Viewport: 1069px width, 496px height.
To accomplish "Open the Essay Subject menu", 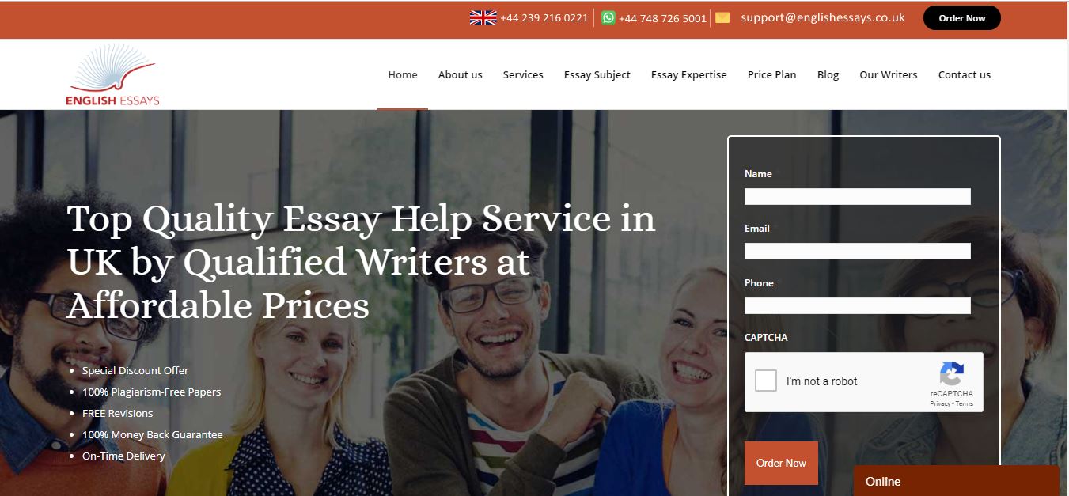I will pos(597,74).
